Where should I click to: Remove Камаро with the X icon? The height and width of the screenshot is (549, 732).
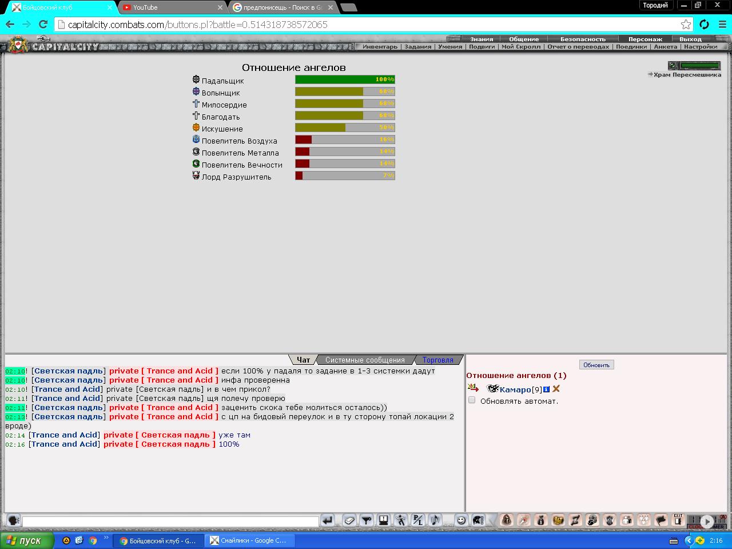556,389
